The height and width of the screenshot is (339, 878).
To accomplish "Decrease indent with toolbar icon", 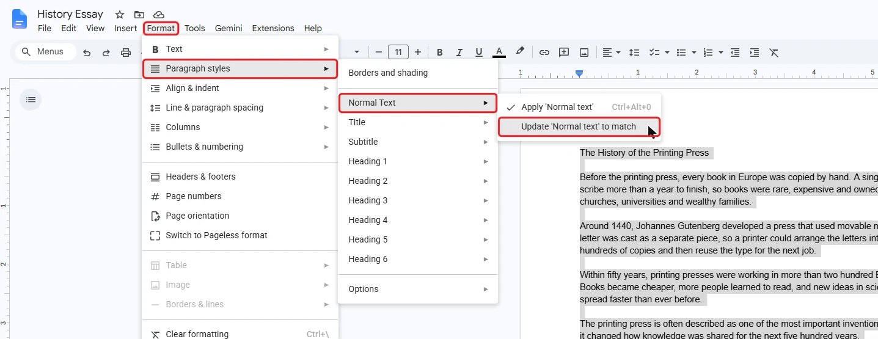I will coord(735,53).
